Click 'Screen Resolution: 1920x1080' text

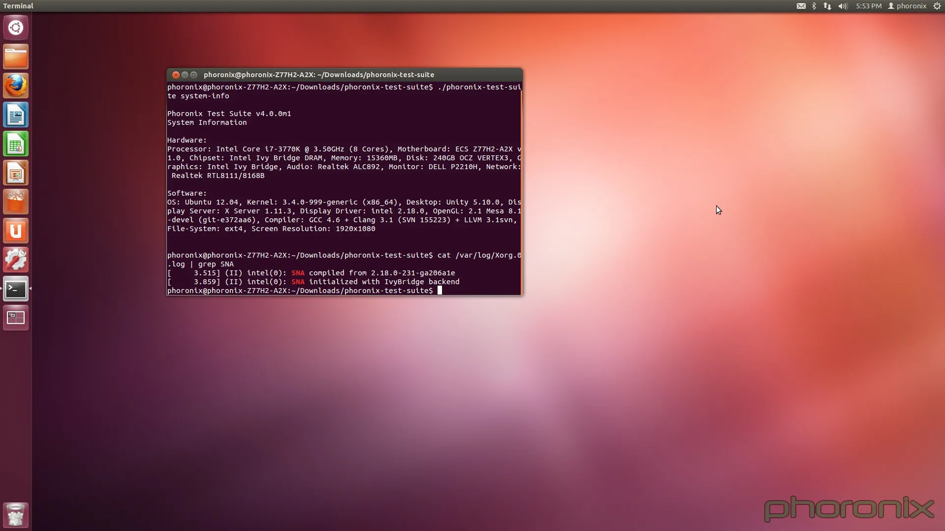[314, 229]
